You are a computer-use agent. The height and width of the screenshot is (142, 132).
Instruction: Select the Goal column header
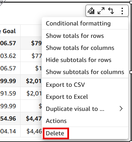pyautogui.click(x=10, y=31)
